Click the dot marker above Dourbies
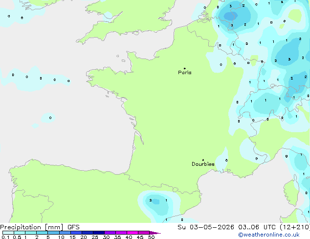The width and height of the screenshot is (310, 239). coord(203,160)
